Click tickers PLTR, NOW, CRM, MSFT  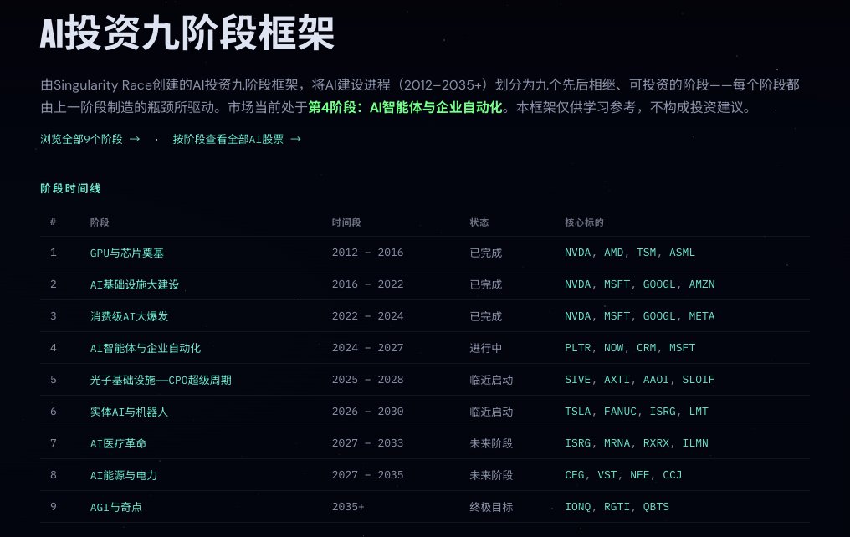(630, 348)
